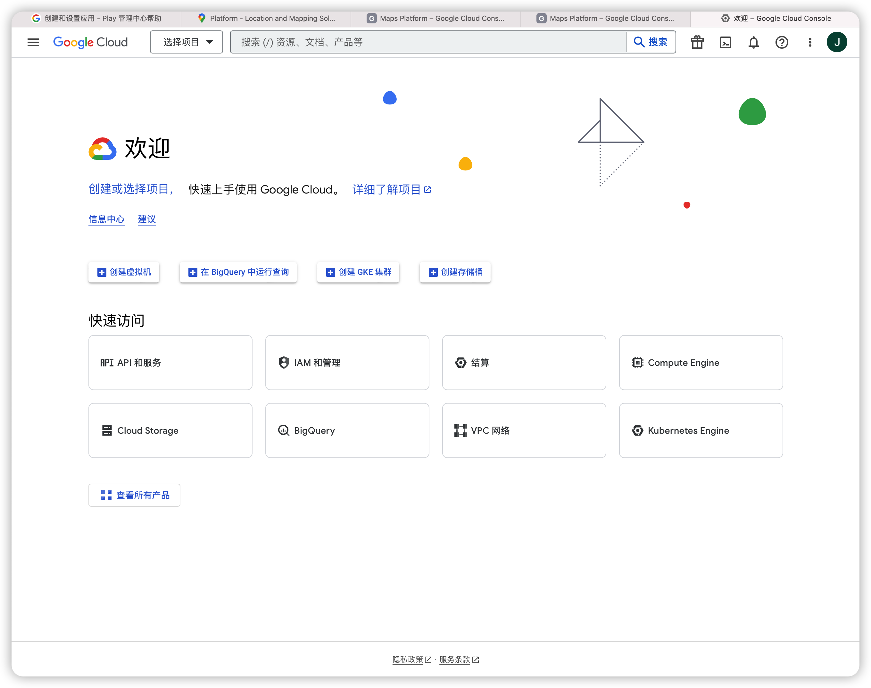Open the 信息中心 link
Screen dimensions: 871x688
tap(106, 219)
